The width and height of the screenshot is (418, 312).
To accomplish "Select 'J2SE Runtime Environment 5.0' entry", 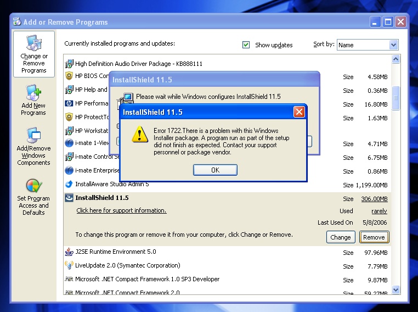I will pos(115,252).
